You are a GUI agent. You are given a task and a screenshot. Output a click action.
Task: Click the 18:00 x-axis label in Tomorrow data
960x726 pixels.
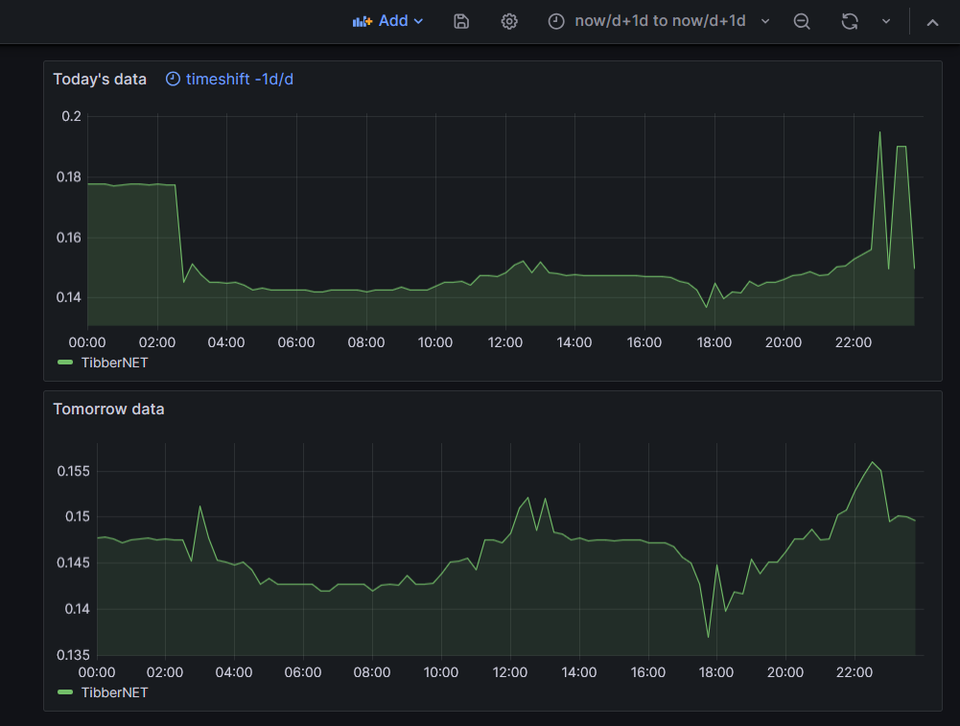[716, 672]
